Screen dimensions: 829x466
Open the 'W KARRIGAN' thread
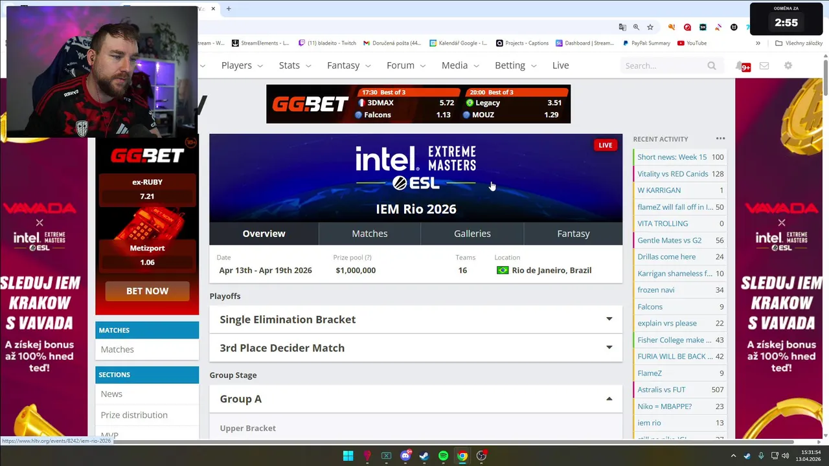click(659, 190)
